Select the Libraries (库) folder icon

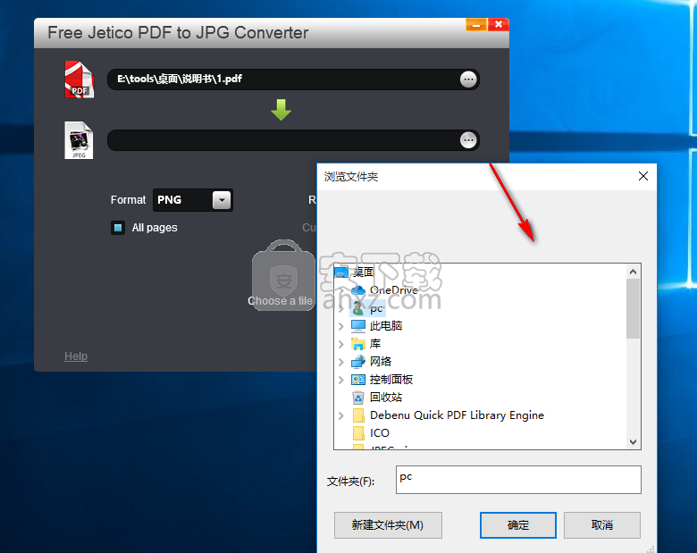[358, 344]
